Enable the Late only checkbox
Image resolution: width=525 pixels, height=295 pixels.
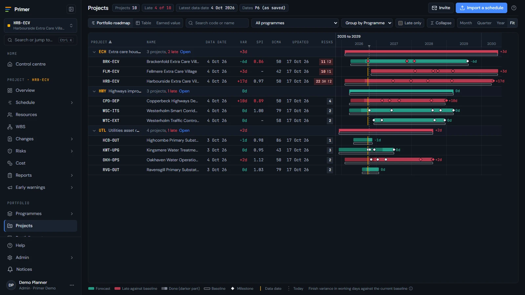coord(400,23)
